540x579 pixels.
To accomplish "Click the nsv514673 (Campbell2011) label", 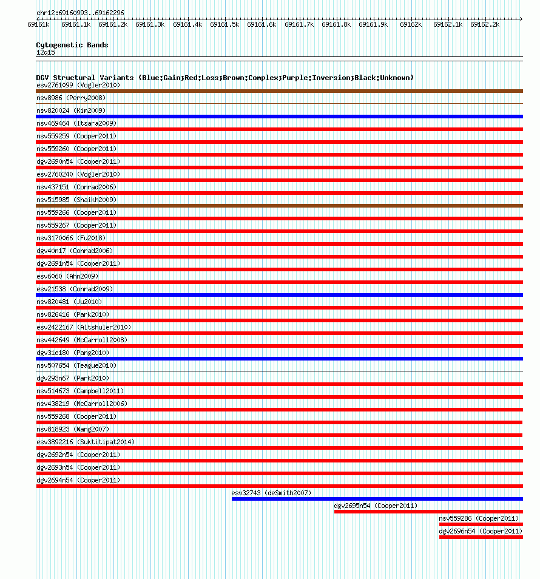I will click(80, 391).
